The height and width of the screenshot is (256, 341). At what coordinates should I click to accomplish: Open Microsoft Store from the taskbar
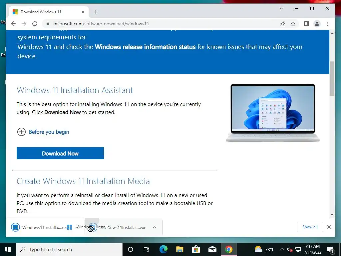(x=196, y=249)
